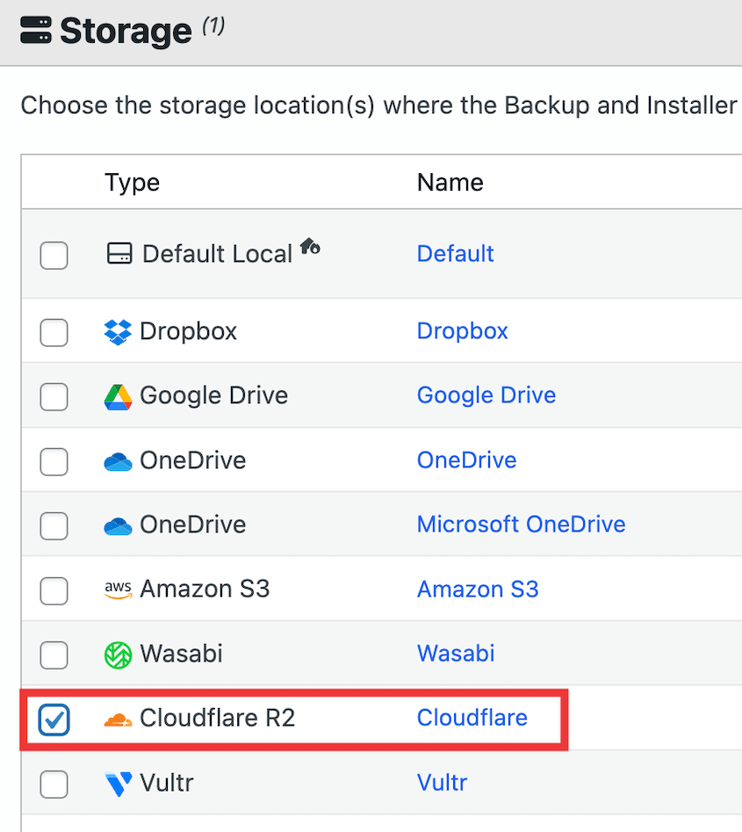Click the orange Cloudflare R2 cloud icon
This screenshot has height=832, width=742.
118,720
